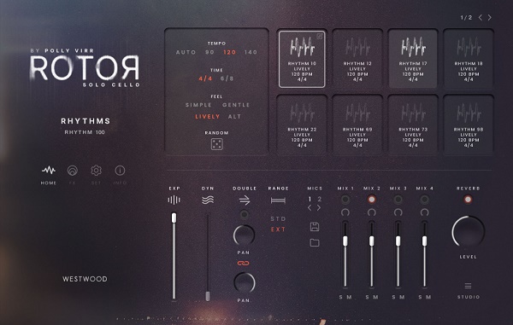Select next mic set arrow
The width and height of the screenshot is (513, 325).
coord(319,208)
